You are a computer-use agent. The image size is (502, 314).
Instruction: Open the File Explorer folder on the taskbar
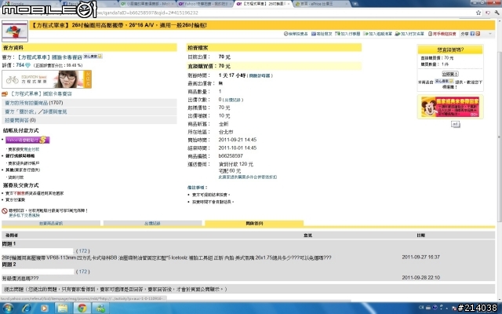[x=63, y=309]
